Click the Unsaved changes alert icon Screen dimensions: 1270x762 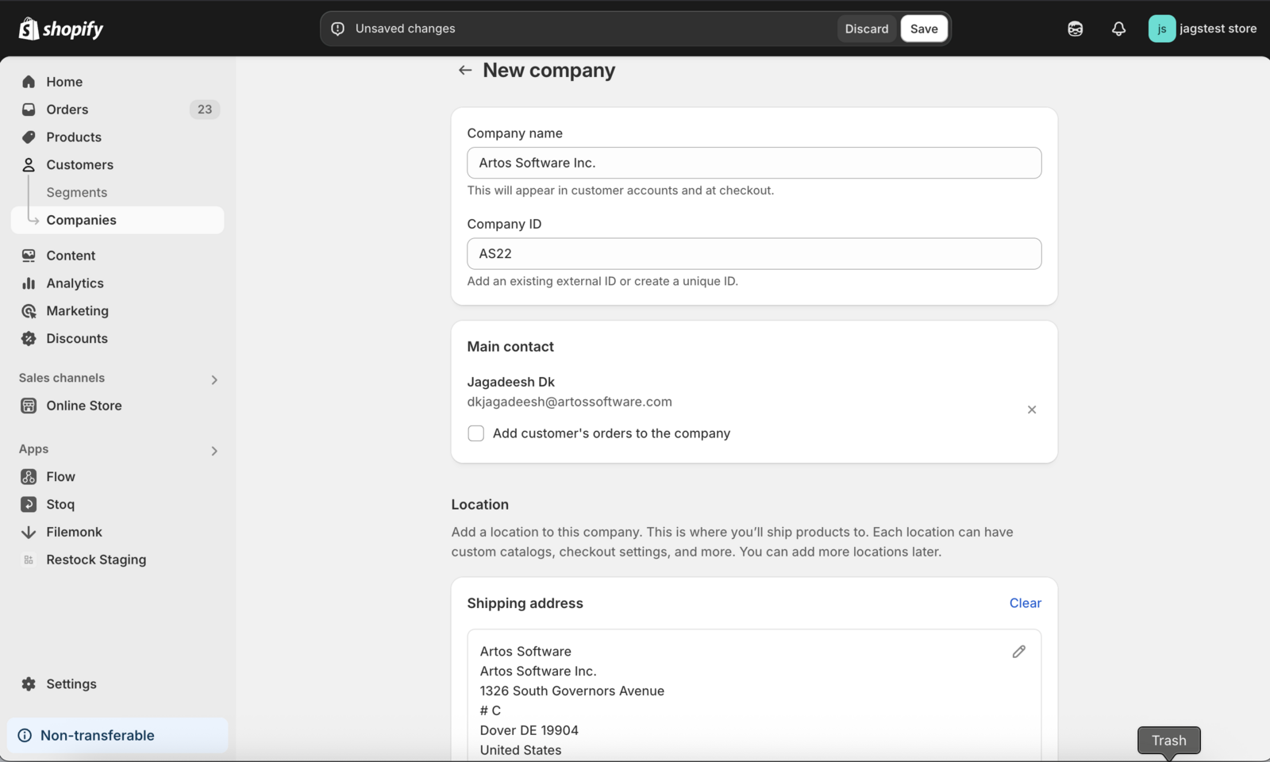tap(338, 29)
